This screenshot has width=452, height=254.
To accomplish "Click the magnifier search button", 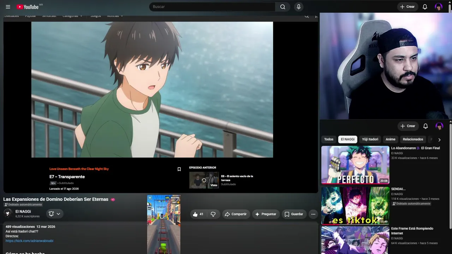I will (282, 7).
